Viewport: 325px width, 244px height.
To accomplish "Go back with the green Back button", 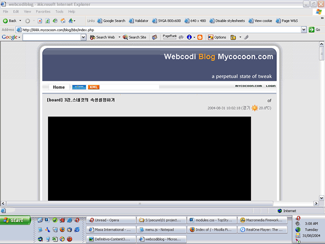I will click(x=10, y=21).
